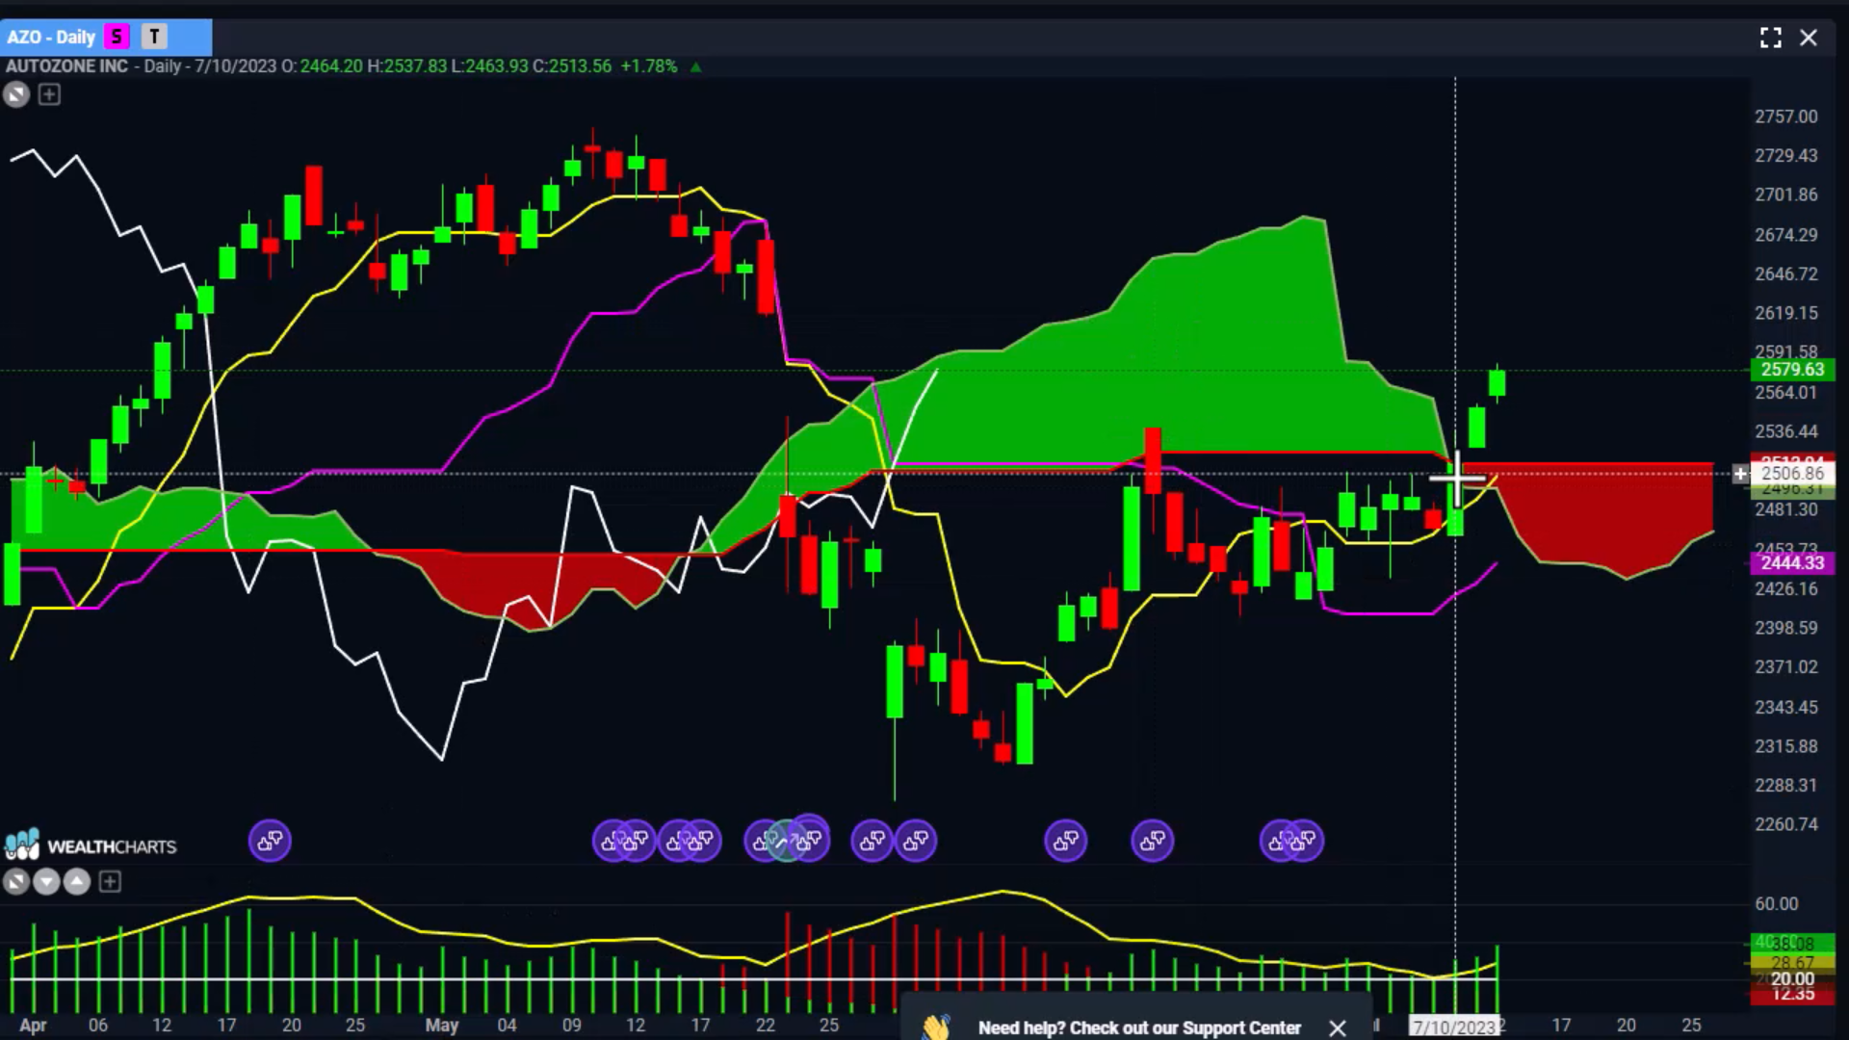The height and width of the screenshot is (1040, 1849).
Task: Click the 2260.74 price axis label
Action: pos(1785,824)
